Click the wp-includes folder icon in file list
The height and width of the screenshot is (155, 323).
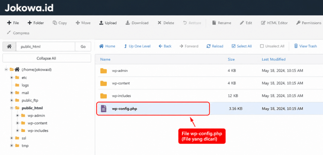click(103, 96)
